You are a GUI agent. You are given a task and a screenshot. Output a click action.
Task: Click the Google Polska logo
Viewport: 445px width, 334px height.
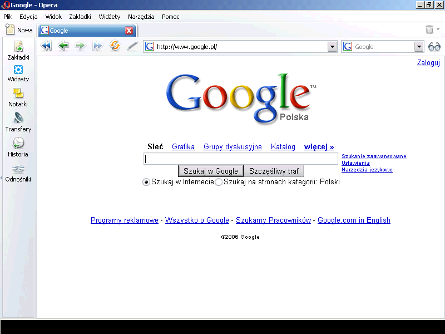[241, 99]
